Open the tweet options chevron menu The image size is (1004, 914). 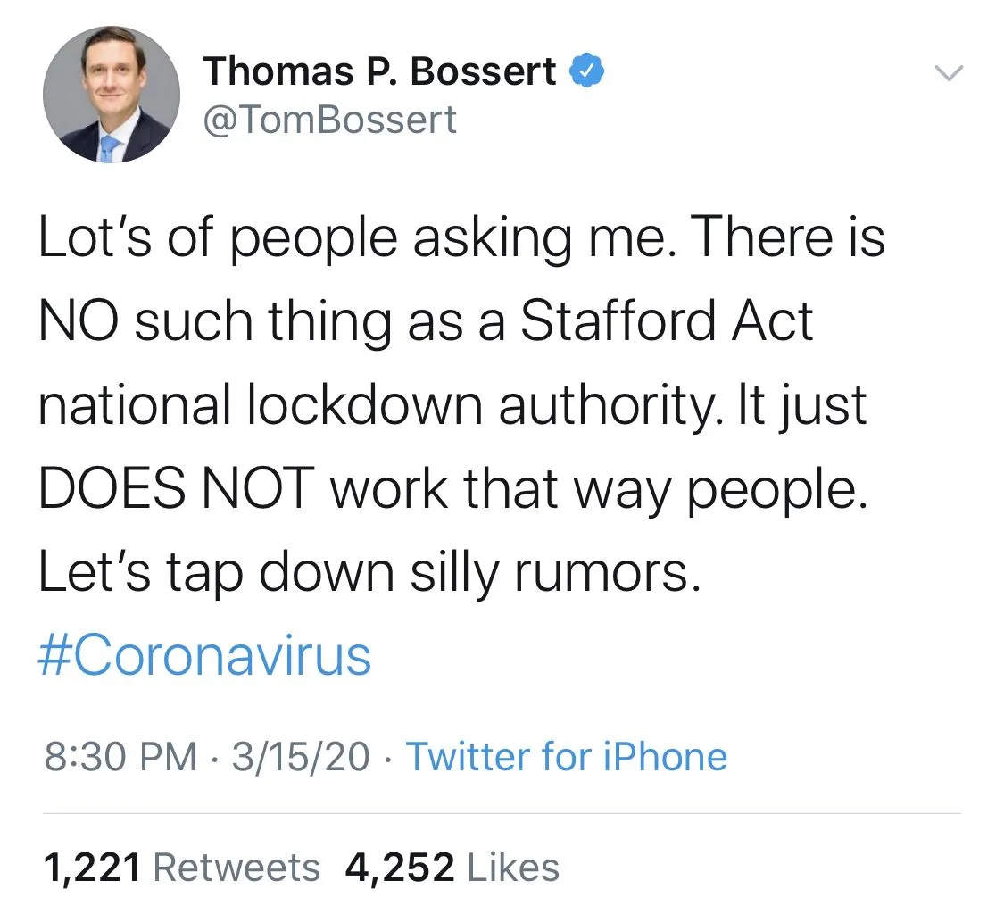[948, 73]
